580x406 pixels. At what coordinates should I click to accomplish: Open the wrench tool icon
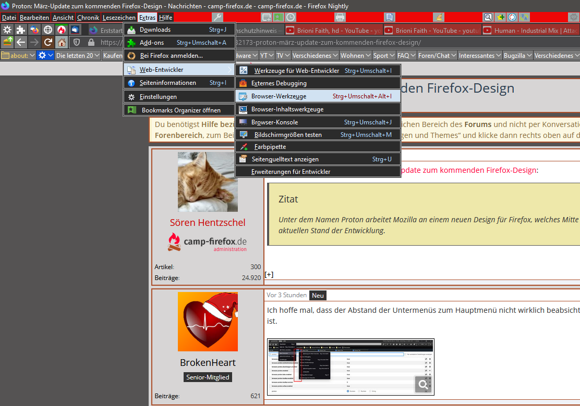coord(218,17)
